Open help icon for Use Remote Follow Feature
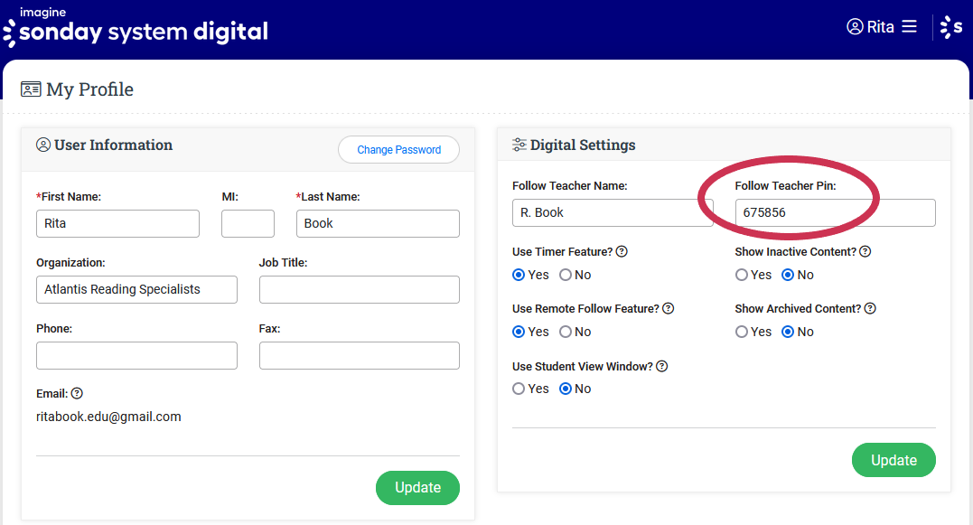The width and height of the screenshot is (973, 525). (668, 309)
